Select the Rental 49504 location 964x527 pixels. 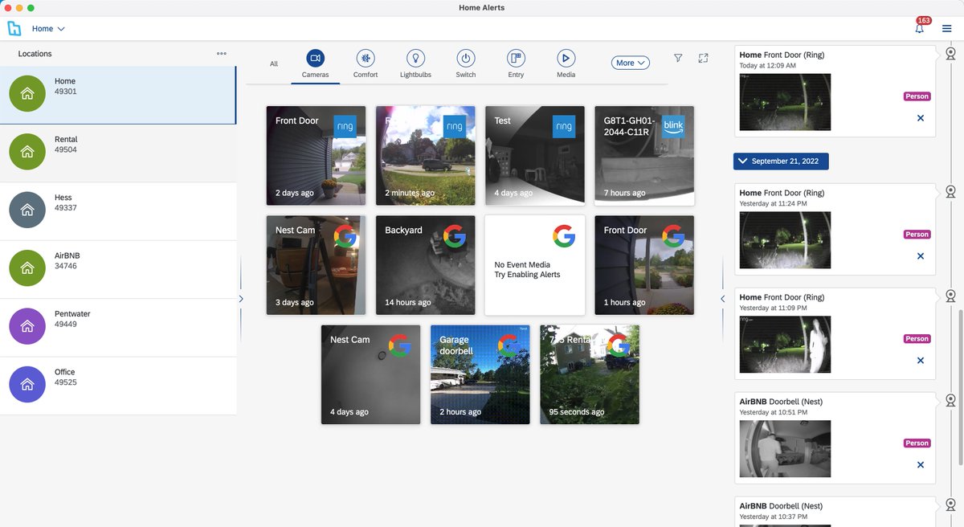118,153
